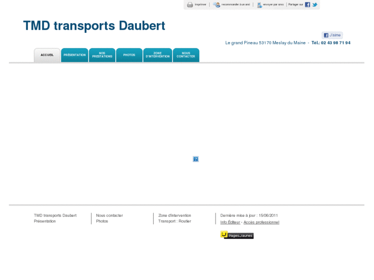
Task: Open footer Présentation link
Action: (45, 221)
